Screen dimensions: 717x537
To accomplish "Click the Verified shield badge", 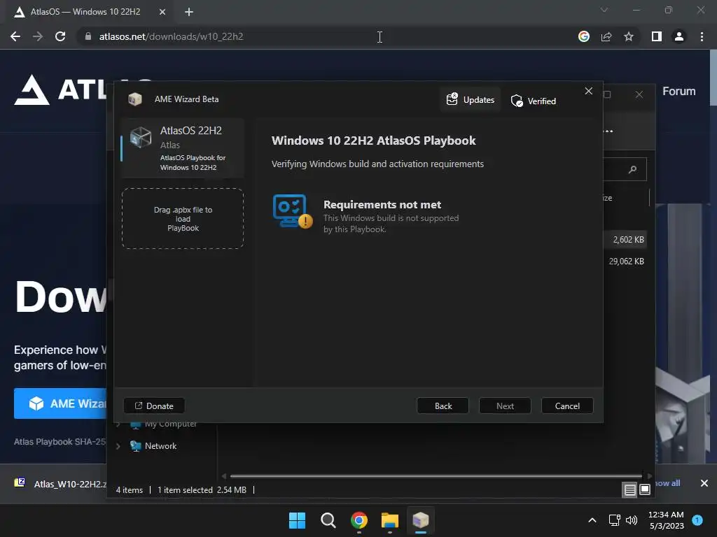I will click(533, 101).
